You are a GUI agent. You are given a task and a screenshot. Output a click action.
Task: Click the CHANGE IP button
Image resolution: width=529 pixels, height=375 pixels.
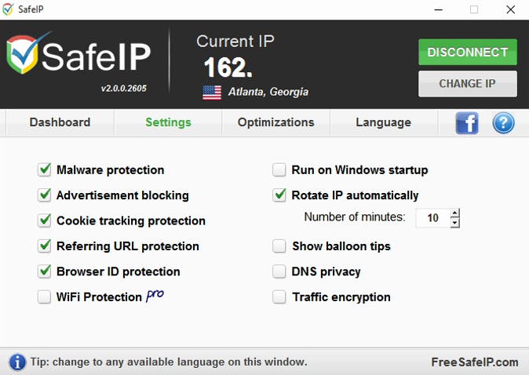467,84
